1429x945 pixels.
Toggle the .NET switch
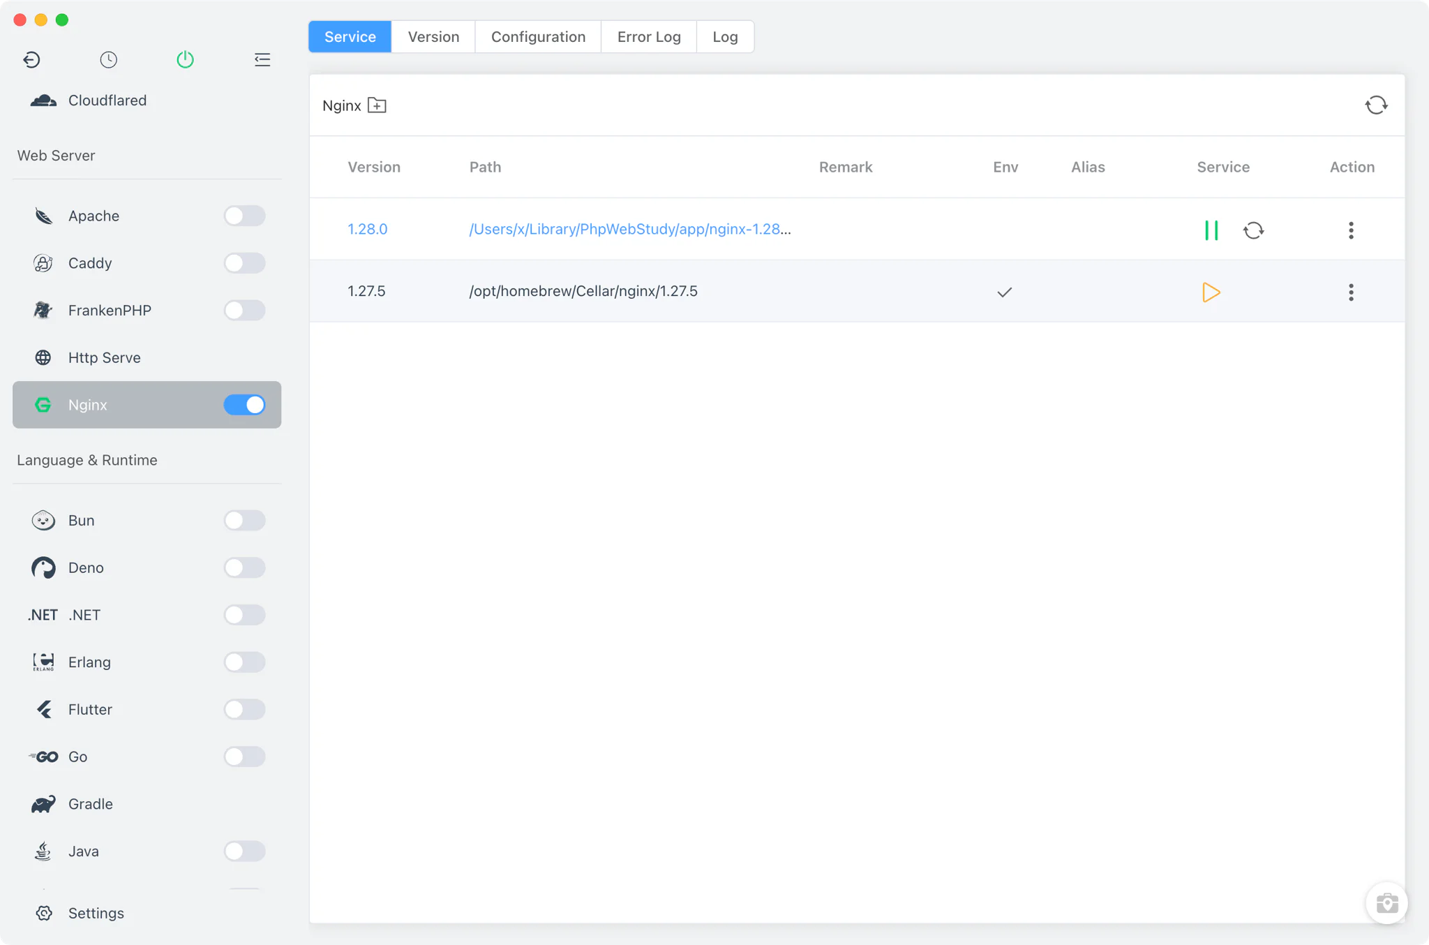(x=244, y=615)
